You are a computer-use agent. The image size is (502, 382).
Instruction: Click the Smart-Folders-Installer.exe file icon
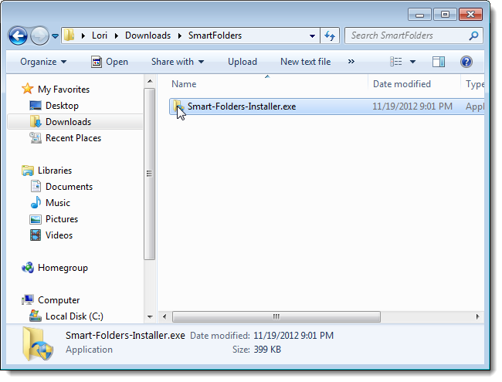tap(178, 106)
